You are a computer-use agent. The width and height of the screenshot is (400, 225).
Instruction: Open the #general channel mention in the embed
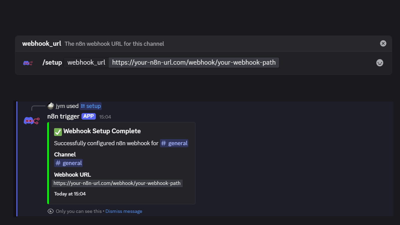coord(174,143)
